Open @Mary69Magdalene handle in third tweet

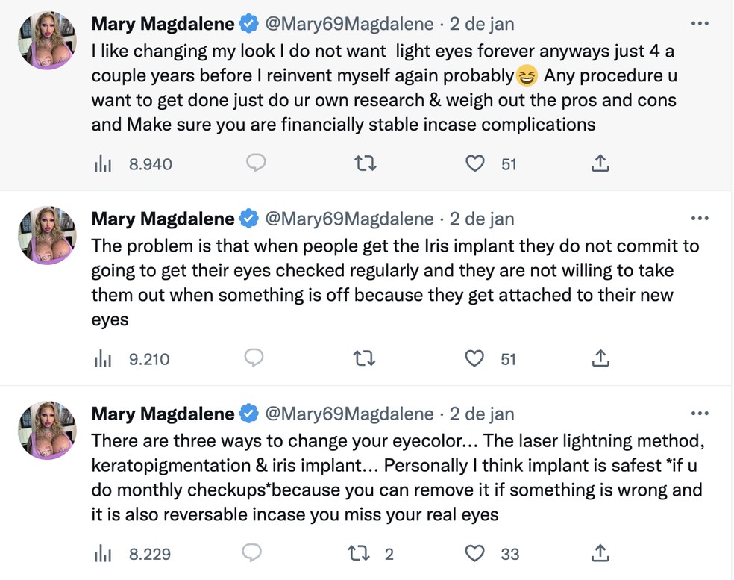[x=349, y=414]
